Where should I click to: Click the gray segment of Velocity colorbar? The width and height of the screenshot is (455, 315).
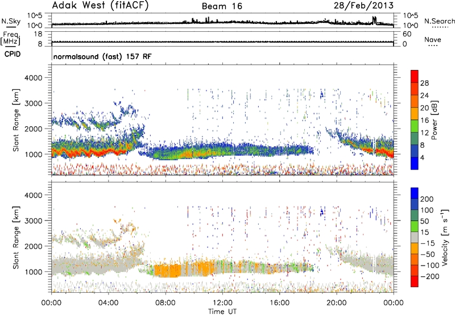pos(415,237)
